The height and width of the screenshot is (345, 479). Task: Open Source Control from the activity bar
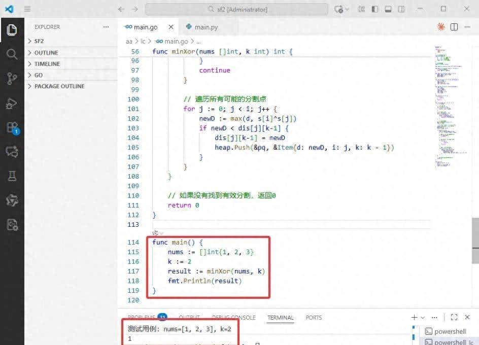click(x=12, y=79)
